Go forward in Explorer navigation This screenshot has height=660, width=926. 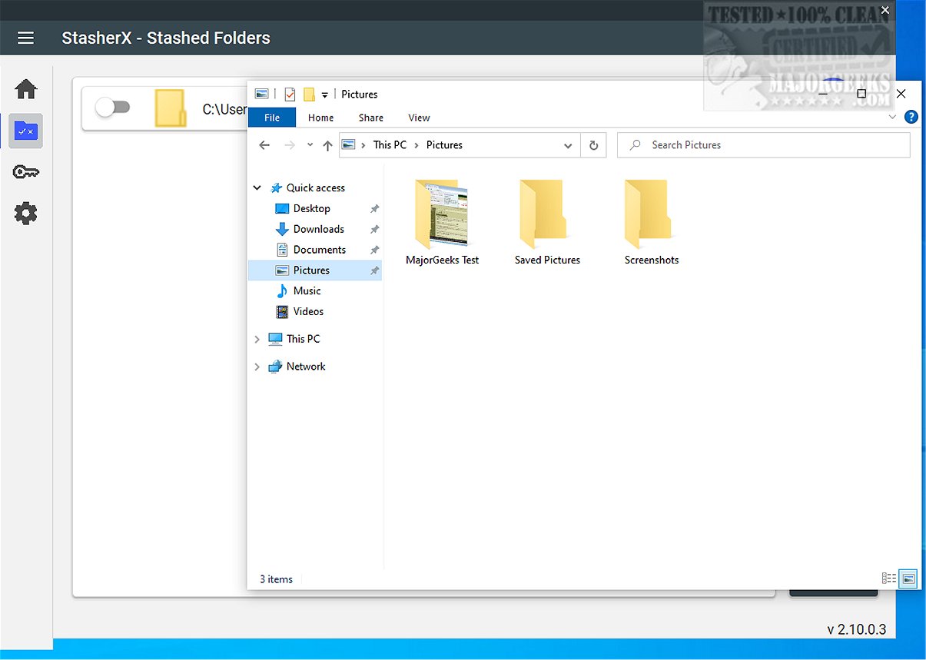pos(290,144)
